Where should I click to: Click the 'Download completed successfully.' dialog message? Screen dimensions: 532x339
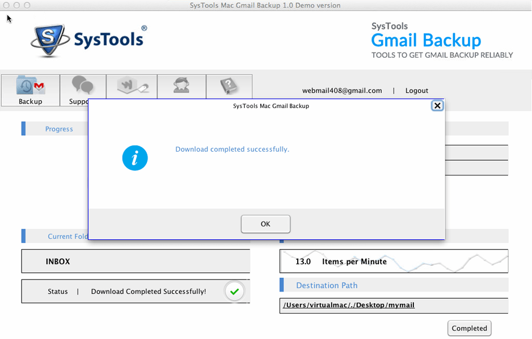pos(233,149)
